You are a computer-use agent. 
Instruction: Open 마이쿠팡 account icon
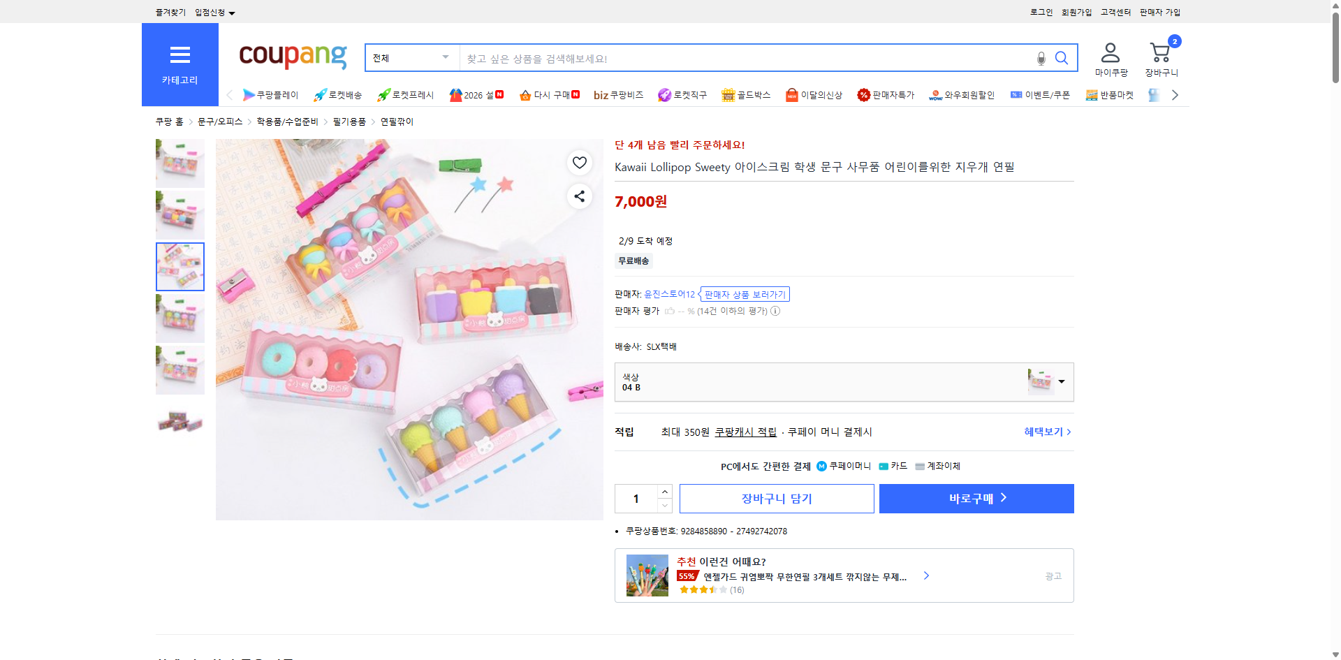(1109, 51)
